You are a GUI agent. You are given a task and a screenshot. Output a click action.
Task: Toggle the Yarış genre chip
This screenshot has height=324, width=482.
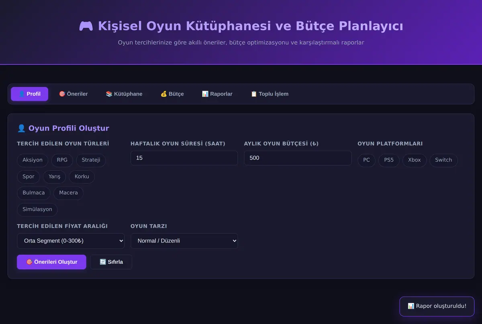point(55,176)
